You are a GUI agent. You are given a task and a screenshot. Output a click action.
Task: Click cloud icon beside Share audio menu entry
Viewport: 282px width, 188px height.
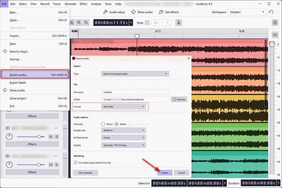pyautogui.click(x=5, y=90)
